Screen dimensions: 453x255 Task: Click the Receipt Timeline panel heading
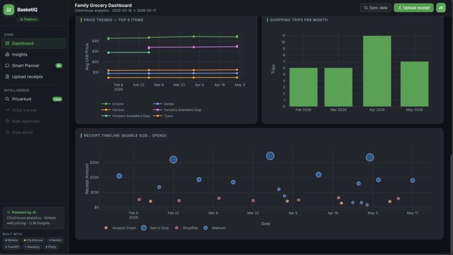[125, 136]
